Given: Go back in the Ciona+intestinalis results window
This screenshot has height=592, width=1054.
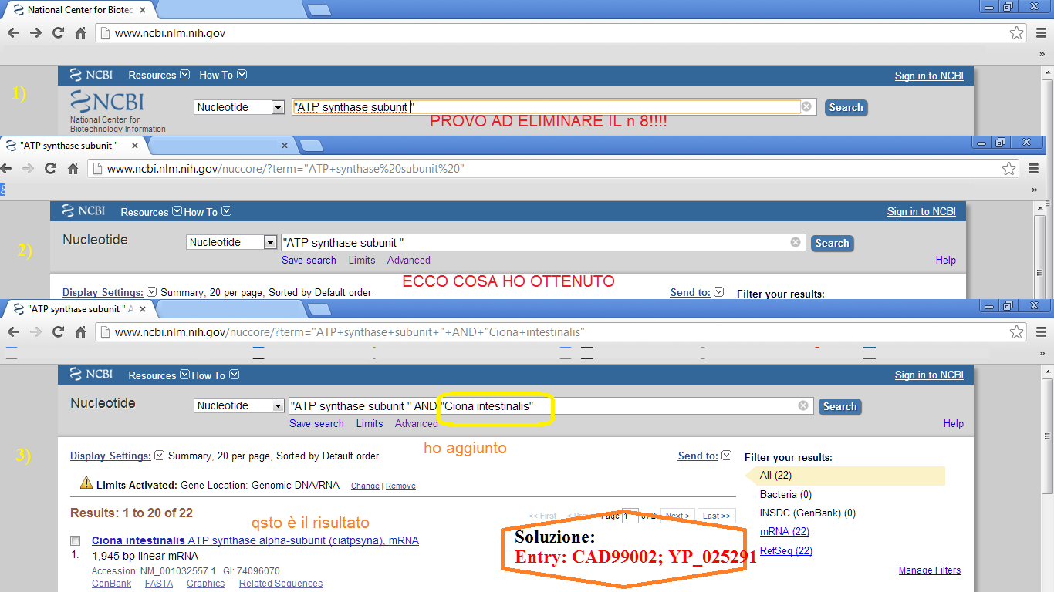Looking at the screenshot, I should pos(14,332).
